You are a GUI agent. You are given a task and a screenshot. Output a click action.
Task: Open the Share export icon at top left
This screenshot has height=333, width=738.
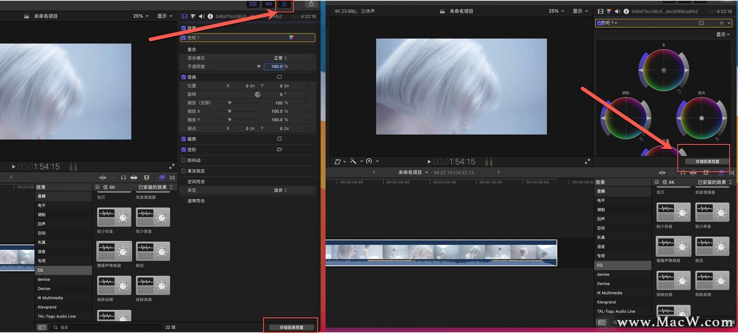coord(311,4)
